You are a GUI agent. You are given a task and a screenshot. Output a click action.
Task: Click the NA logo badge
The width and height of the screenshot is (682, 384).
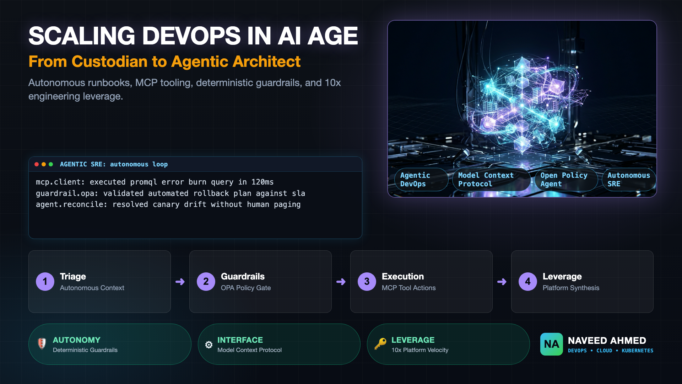(551, 344)
